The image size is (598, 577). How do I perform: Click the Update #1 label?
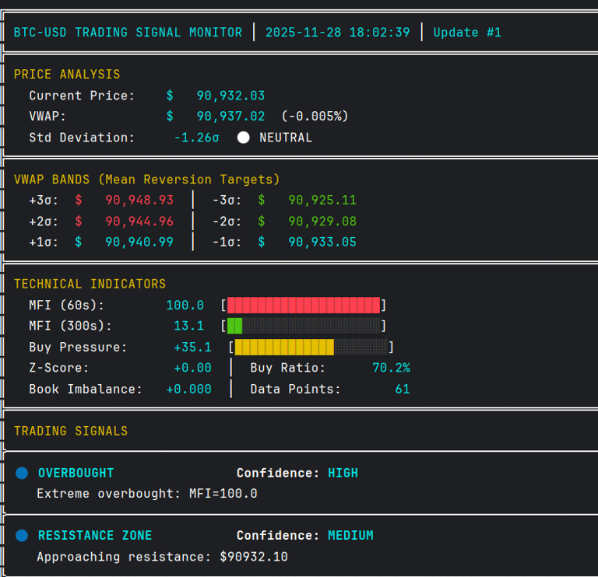point(467,33)
